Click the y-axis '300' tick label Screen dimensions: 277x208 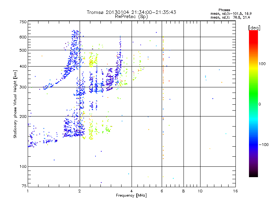tap(23, 87)
